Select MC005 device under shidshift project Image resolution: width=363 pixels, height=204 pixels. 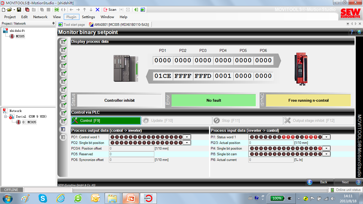tap(20, 36)
